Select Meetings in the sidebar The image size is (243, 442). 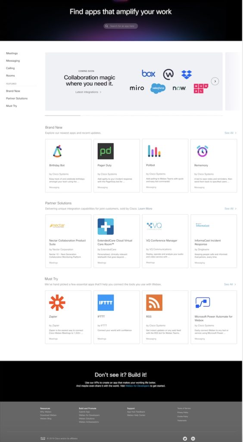click(12, 53)
